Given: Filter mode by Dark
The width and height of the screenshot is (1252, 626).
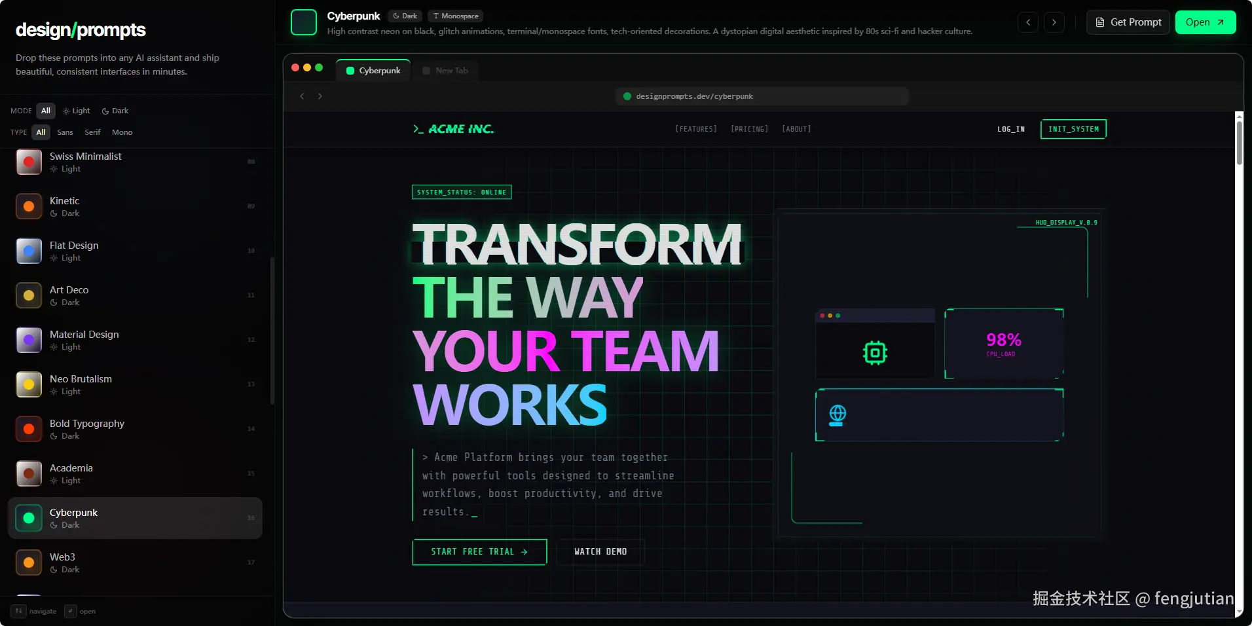Looking at the screenshot, I should coord(115,111).
